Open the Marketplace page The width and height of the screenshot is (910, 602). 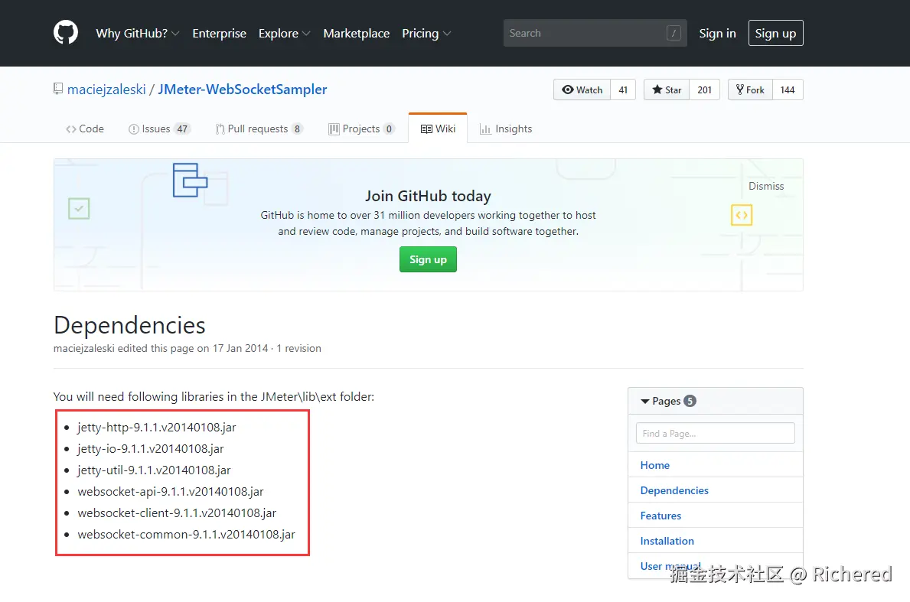click(x=357, y=33)
